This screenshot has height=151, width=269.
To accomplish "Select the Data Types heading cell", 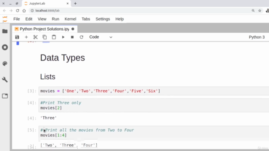I will (x=63, y=58).
